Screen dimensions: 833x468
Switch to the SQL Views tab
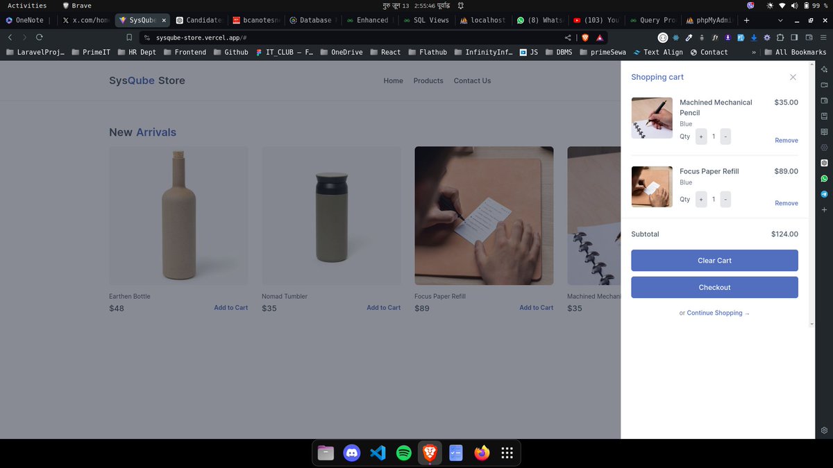point(426,20)
